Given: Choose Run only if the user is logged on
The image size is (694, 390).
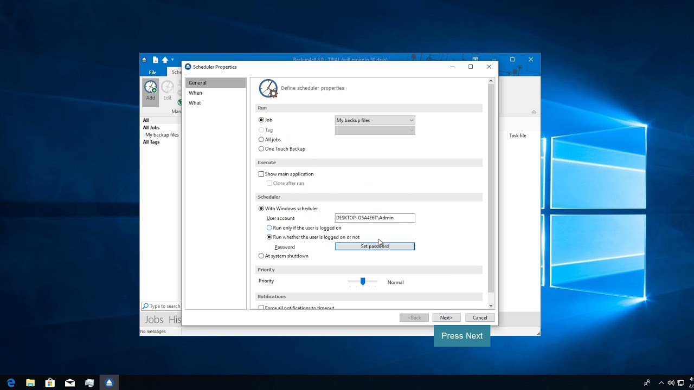Looking at the screenshot, I should click(269, 228).
